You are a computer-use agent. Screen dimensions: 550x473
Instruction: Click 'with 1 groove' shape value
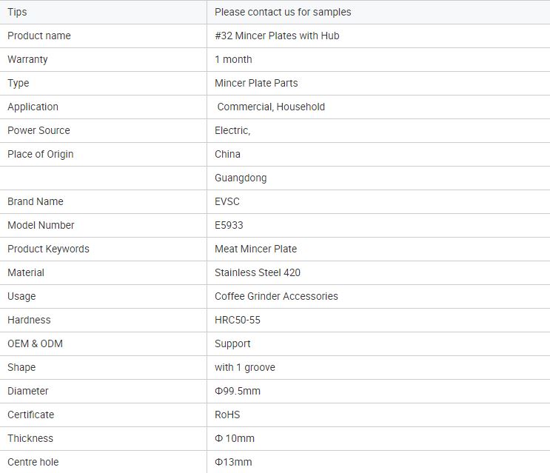point(245,367)
